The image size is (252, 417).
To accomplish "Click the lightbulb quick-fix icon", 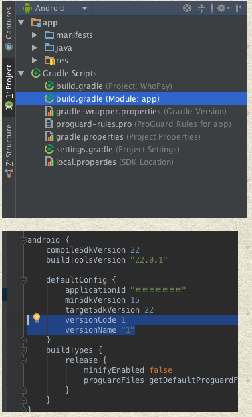I will 37,318.
